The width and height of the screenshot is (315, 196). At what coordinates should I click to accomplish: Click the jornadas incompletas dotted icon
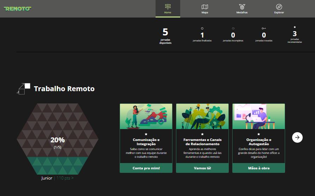[233, 28]
